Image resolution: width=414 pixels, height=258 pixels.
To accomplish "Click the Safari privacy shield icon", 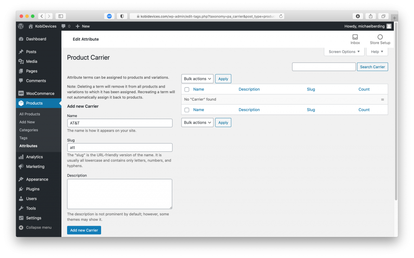I will point(122,16).
